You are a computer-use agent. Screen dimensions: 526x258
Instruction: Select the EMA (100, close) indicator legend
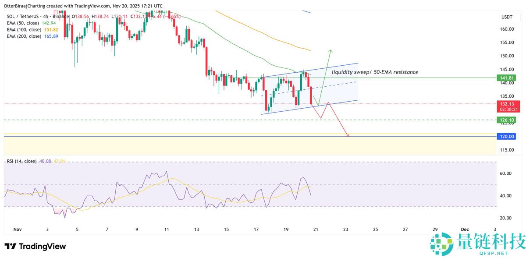(x=24, y=29)
